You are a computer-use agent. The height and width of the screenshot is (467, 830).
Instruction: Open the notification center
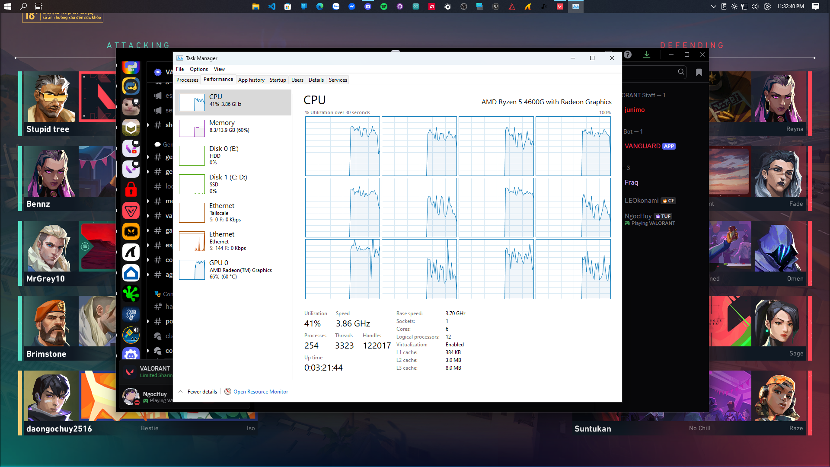(816, 6)
